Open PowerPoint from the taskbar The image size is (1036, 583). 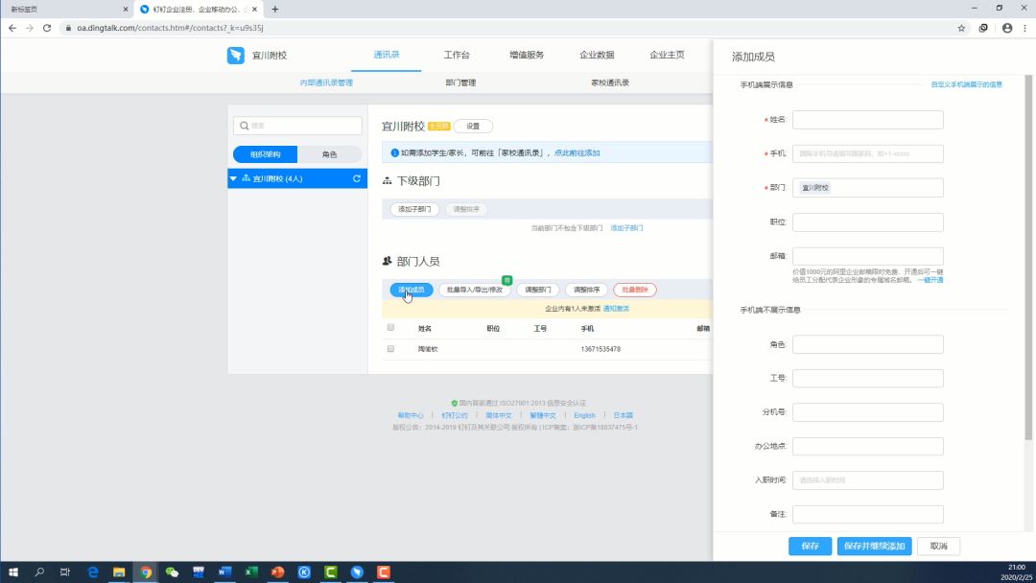pos(277,572)
